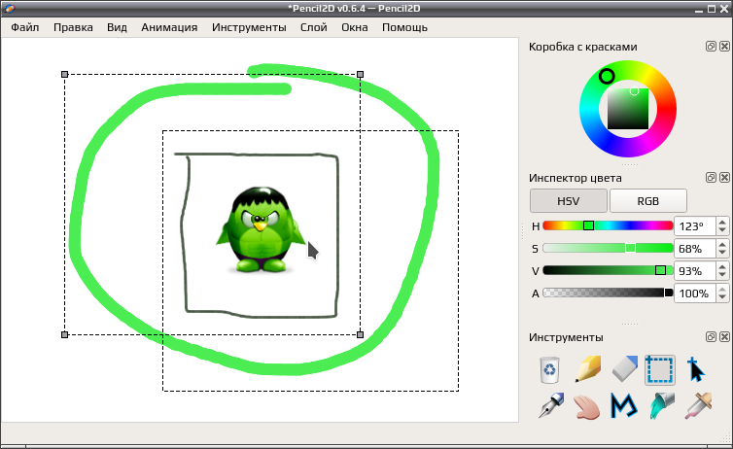Screen dimensions: 733x449
Task: Close the Pencil2D window
Action: (723, 9)
